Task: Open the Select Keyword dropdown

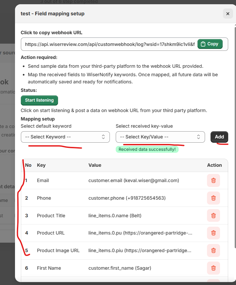Action: click(65, 137)
